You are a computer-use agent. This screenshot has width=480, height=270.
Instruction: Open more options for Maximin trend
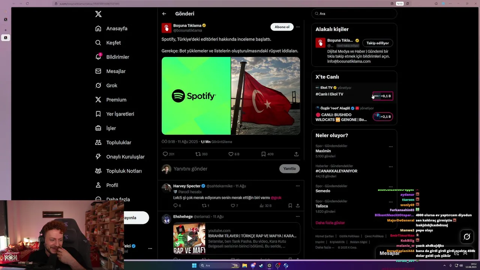(x=391, y=147)
